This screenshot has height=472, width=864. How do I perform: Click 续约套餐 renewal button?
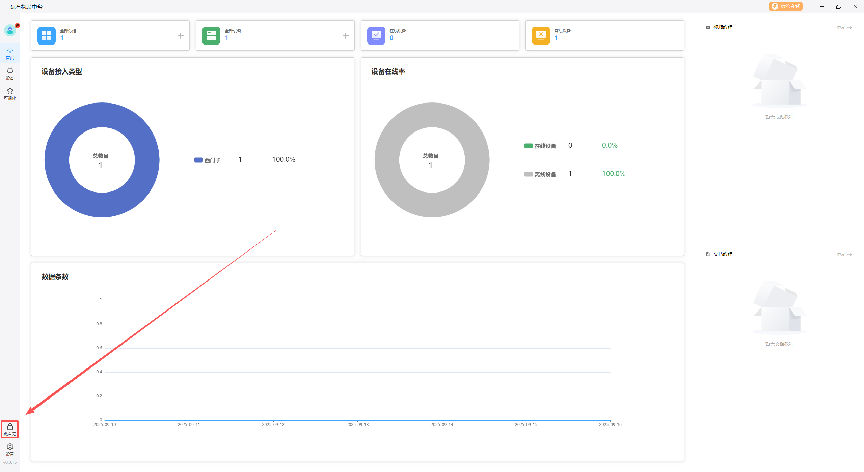click(785, 6)
